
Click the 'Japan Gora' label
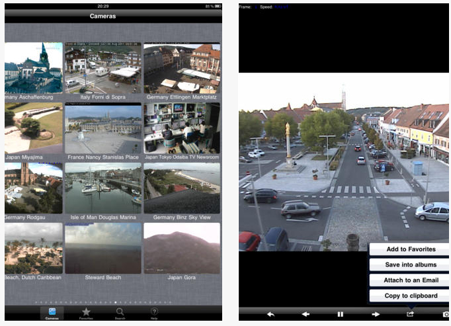click(x=182, y=277)
